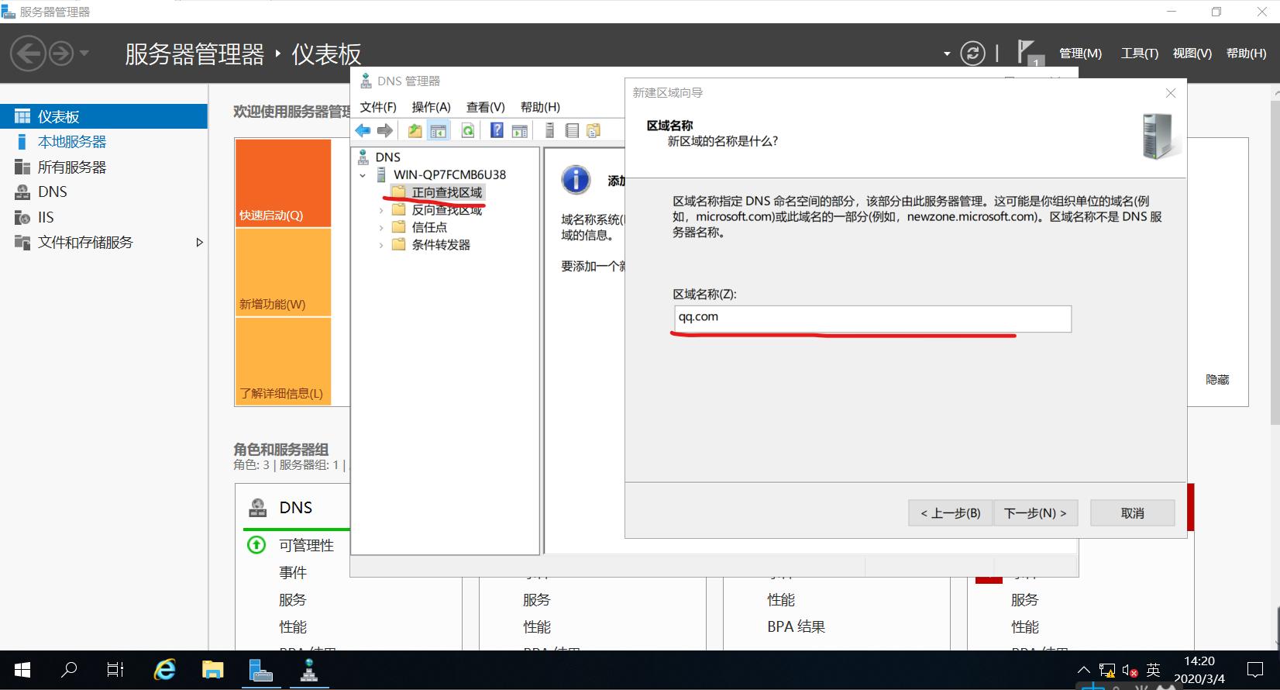This screenshot has width=1280, height=690.
Task: Open the navigation history dropdown next to forward arrow
Action: [84, 53]
